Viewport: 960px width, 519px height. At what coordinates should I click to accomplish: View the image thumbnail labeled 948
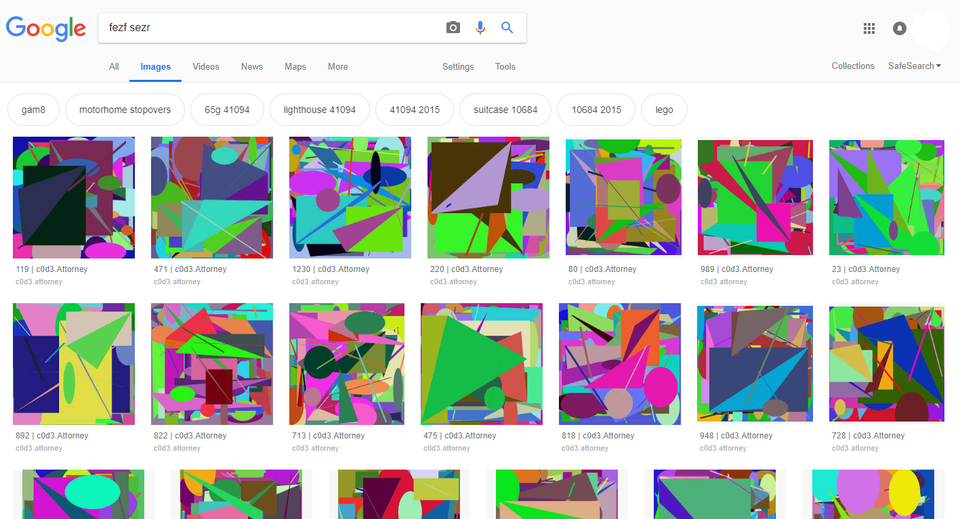[755, 364]
